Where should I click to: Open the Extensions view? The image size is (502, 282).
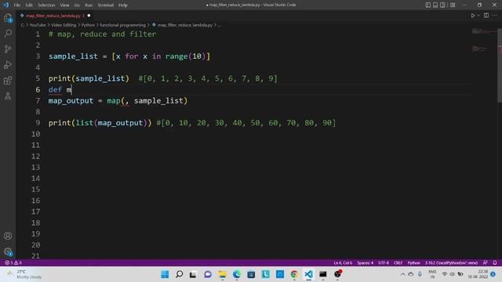tap(8, 80)
